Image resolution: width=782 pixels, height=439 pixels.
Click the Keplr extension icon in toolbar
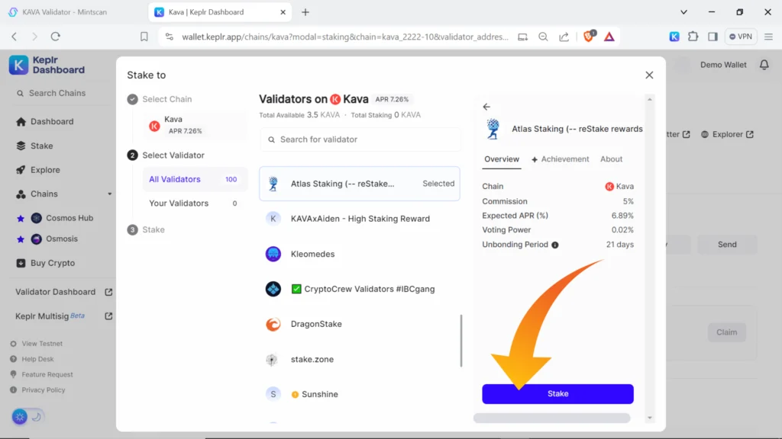(674, 36)
